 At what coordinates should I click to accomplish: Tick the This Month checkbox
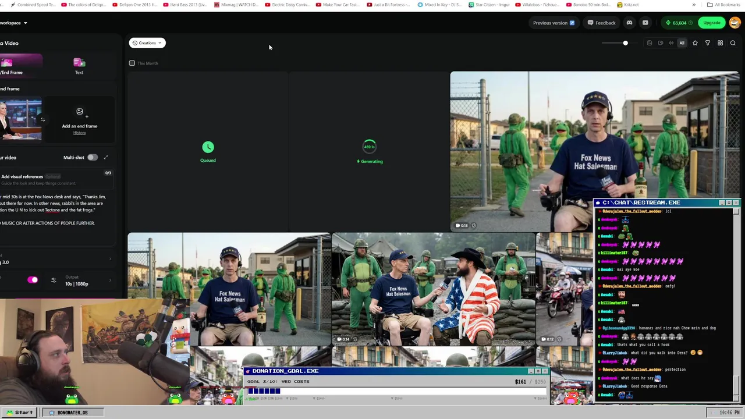click(132, 63)
